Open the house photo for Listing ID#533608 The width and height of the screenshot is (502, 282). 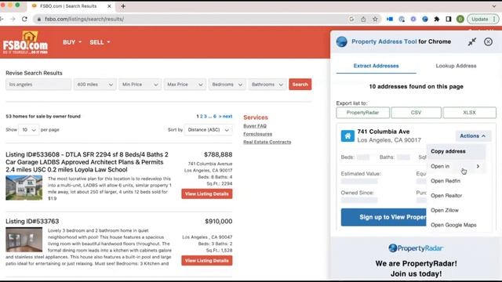(24, 188)
